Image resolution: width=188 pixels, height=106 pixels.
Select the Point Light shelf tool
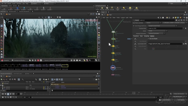[102, 8]
